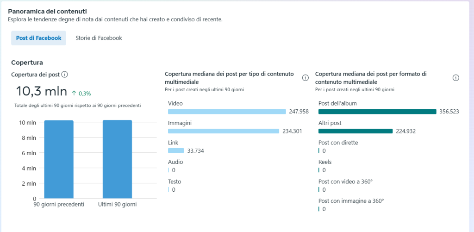Screen dimensions: 474x232
Task: Click the Post con video a 360° label
Action: [345, 182]
